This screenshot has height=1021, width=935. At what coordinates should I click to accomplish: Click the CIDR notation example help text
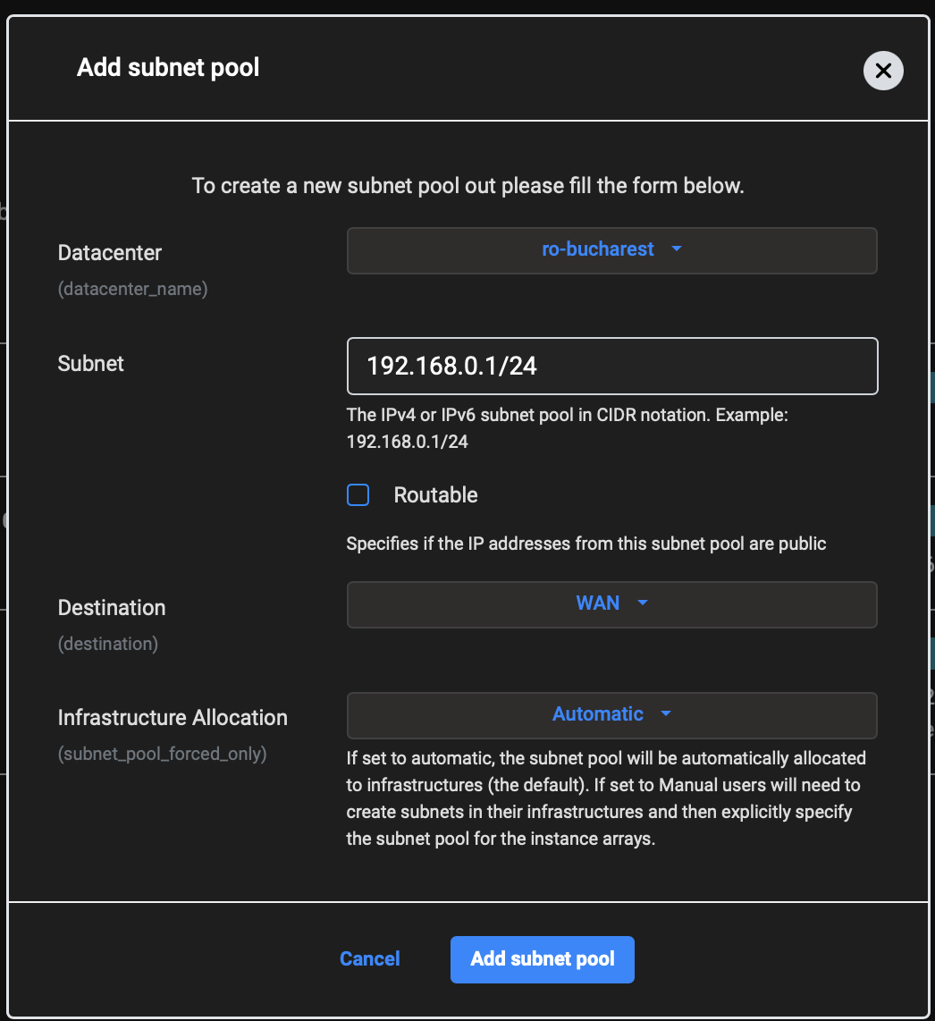(x=567, y=428)
